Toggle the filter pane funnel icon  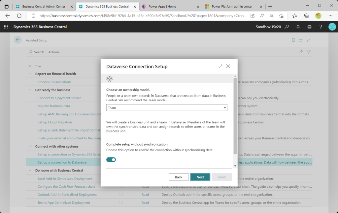(309, 52)
